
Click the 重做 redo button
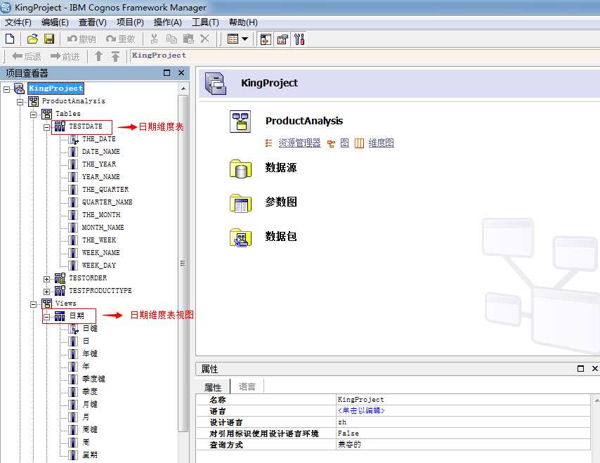click(121, 39)
